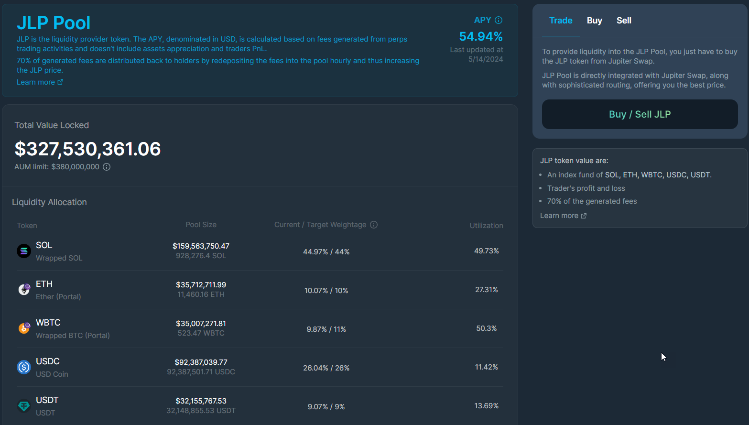
Task: Click the WBTC token icon
Action: coord(24,328)
